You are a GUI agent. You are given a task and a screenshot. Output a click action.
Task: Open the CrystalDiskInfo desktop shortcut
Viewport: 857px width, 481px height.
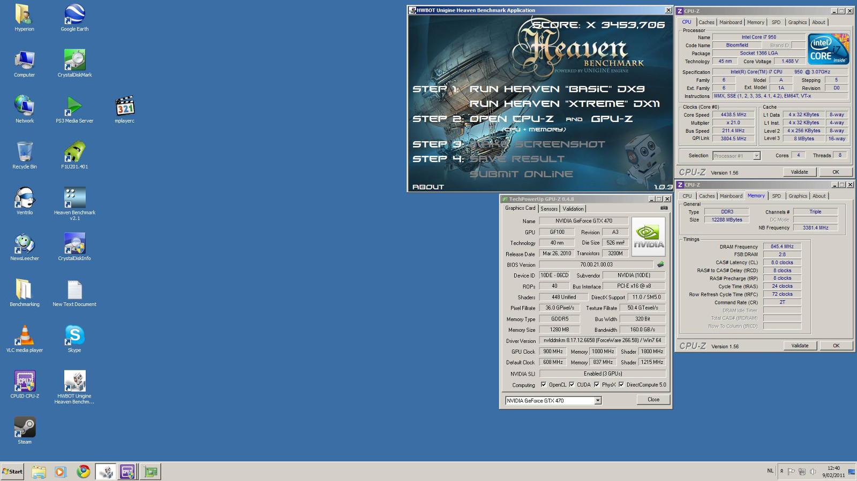point(74,248)
